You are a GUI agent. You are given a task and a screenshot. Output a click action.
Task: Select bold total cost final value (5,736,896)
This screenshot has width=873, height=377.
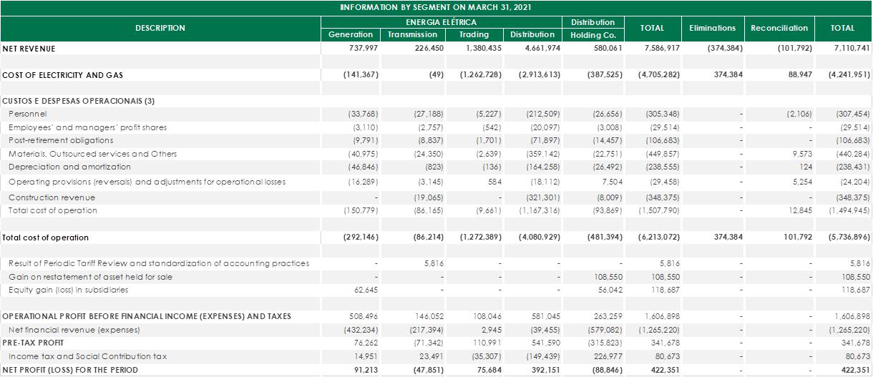coord(849,237)
